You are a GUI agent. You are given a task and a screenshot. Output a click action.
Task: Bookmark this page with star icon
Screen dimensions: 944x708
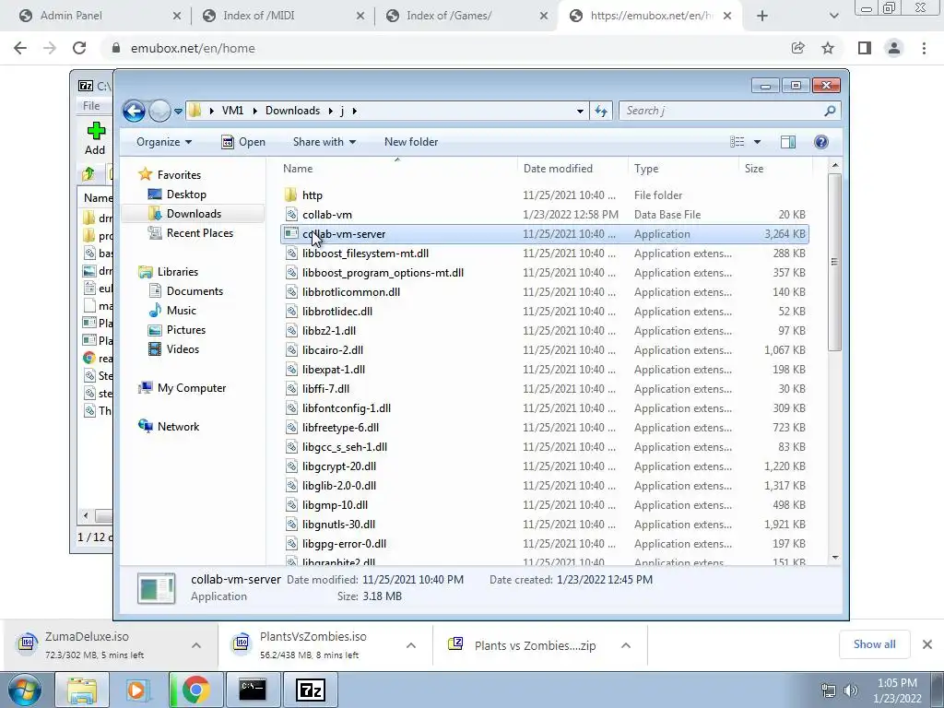coord(828,48)
